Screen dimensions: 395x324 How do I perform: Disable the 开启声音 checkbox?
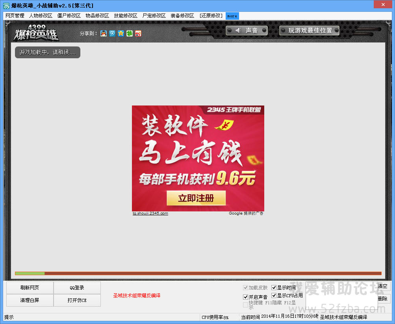[x=245, y=297]
